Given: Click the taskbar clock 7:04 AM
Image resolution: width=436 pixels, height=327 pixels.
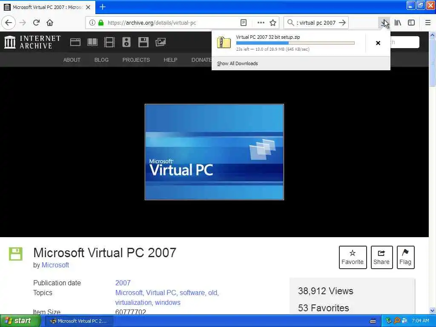Looking at the screenshot, I should pyautogui.click(x=420, y=321).
